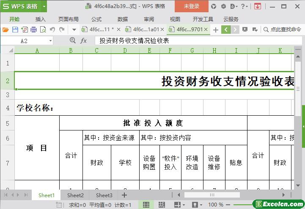Screen dimensions: 305x209
Task: Click the Print icon in quick toolbar
Action: coord(33,30)
